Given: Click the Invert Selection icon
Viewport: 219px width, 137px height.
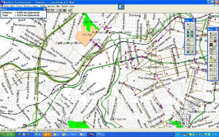Looking at the screenshot, I should [x=211, y=45].
